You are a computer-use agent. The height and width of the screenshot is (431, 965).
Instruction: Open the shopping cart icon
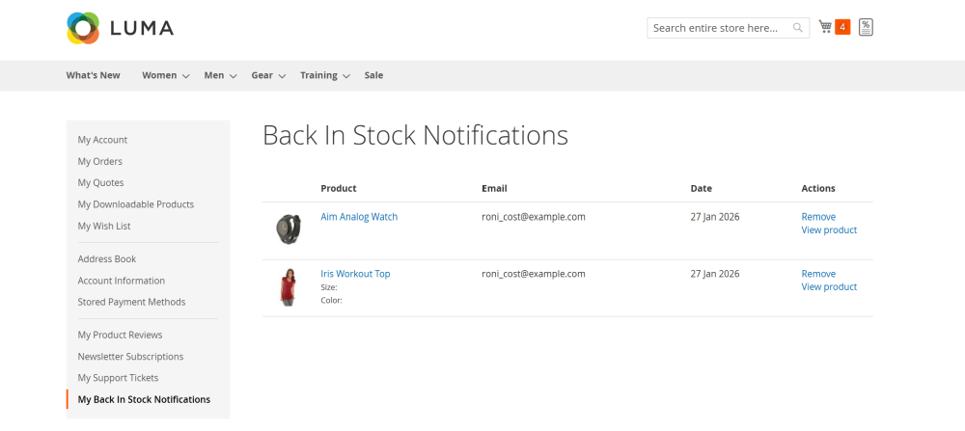click(825, 26)
